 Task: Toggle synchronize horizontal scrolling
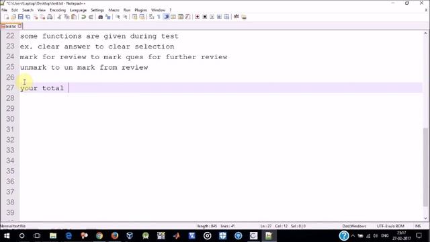click(x=142, y=17)
